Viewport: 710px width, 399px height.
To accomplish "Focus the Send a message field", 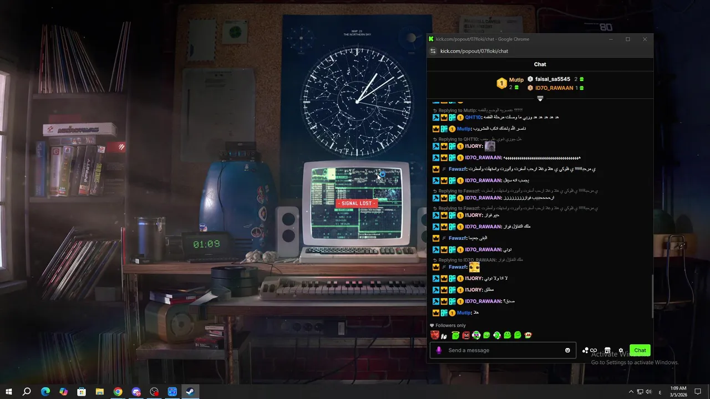I will pos(504,350).
